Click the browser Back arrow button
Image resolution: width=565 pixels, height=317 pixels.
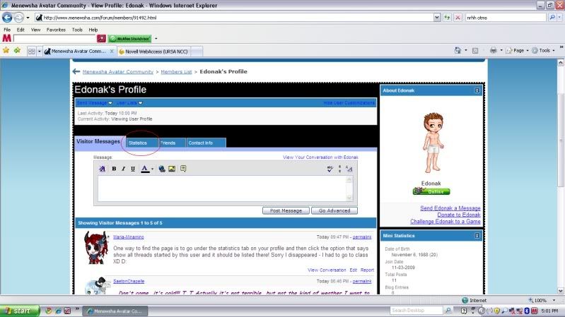click(x=7, y=17)
